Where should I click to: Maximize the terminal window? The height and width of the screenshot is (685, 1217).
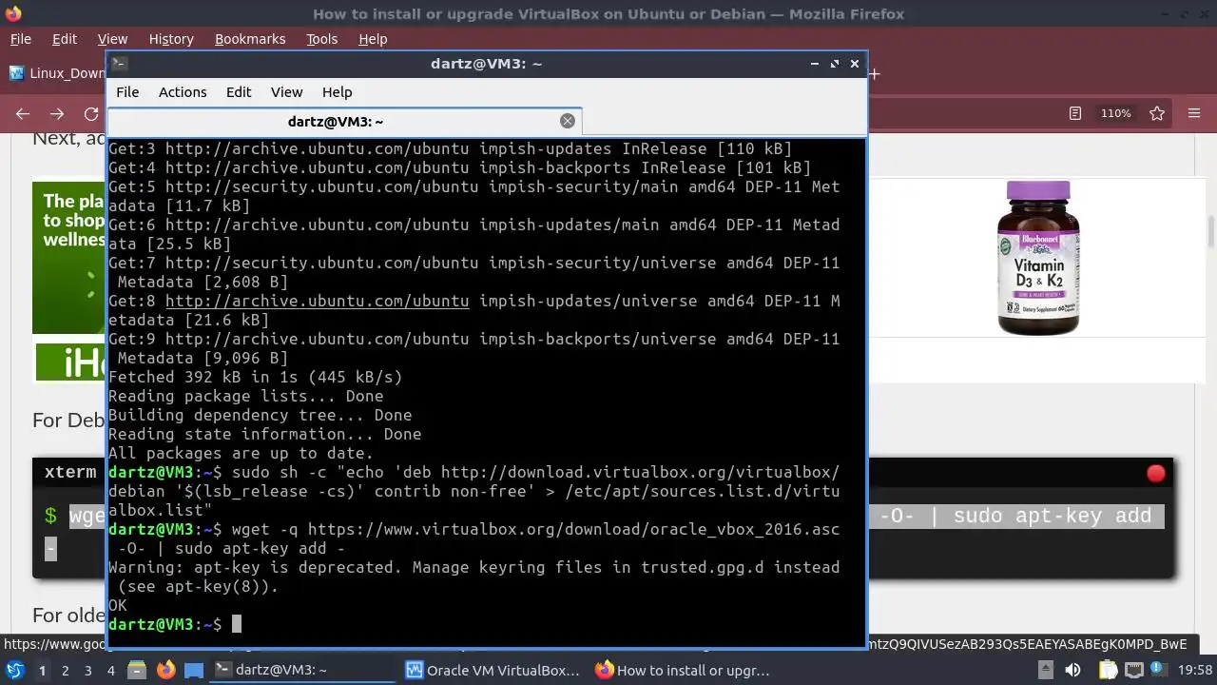pos(835,64)
